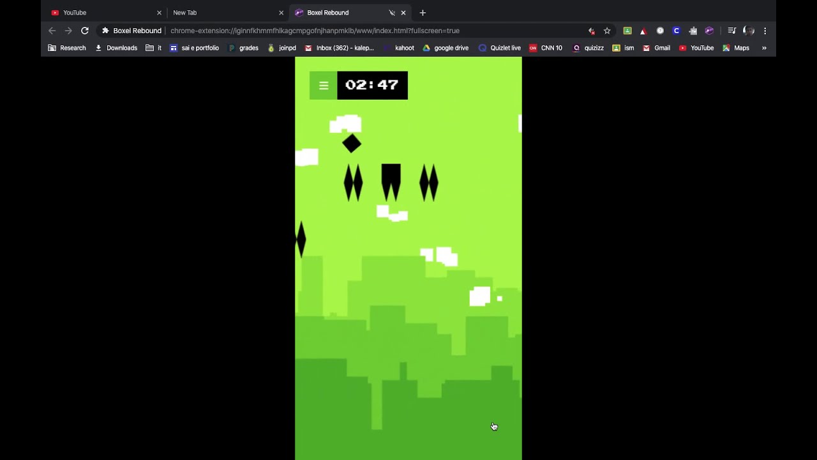Open the blue C extension icon
Viewport: 817px width, 460px height.
pos(677,31)
